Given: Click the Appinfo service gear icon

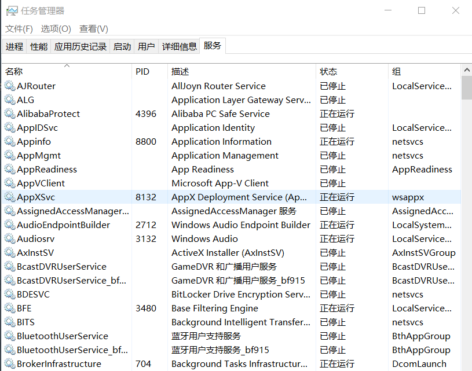Looking at the screenshot, I should (x=10, y=141).
